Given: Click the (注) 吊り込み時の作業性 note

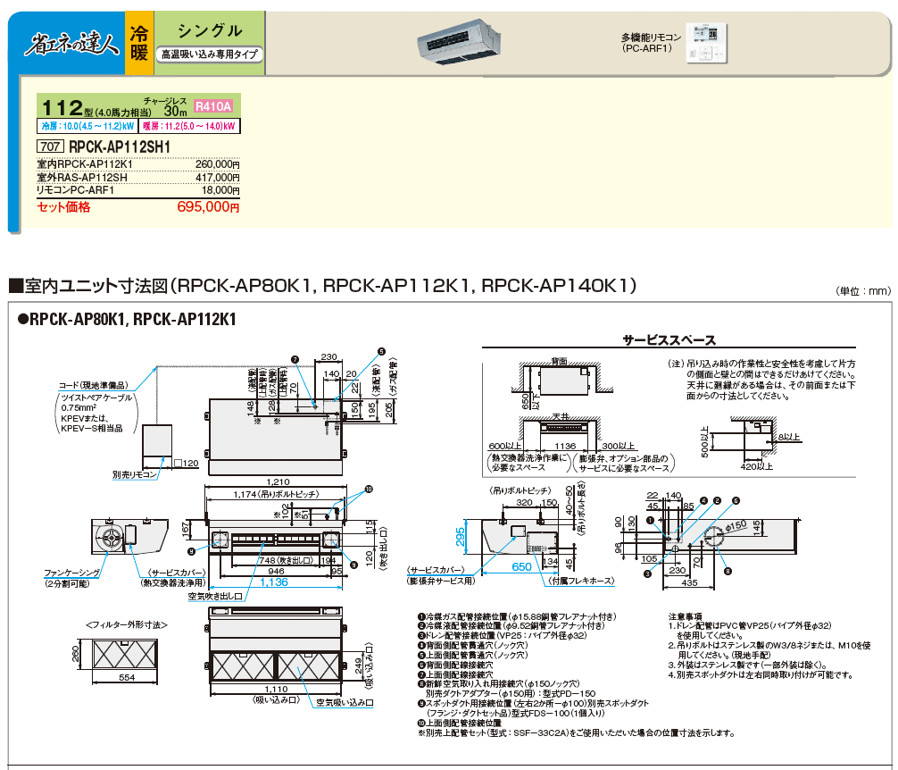Looking at the screenshot, I should pyautogui.click(x=761, y=380).
